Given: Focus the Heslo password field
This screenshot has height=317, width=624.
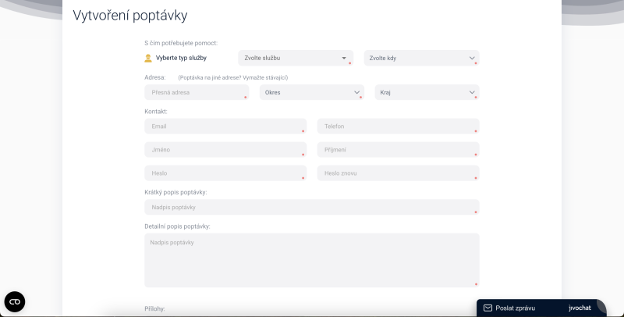Looking at the screenshot, I should [x=225, y=173].
